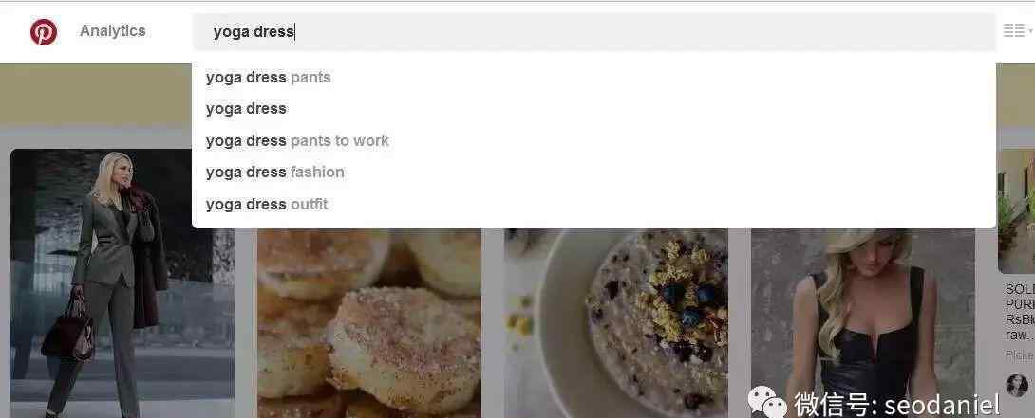
Task: Click the Pinterest logo icon
Action: tap(44, 31)
